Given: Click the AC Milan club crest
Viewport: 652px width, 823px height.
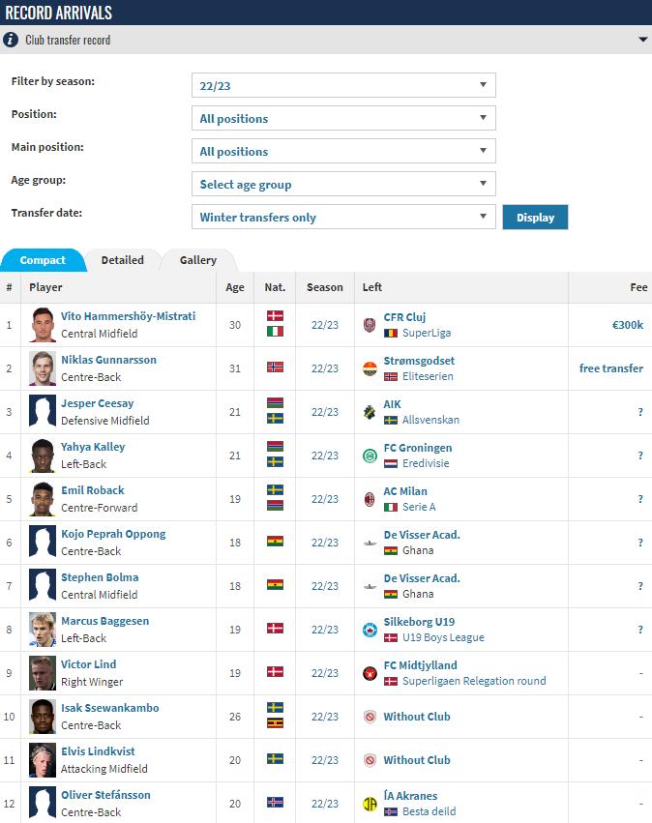Looking at the screenshot, I should (370, 499).
